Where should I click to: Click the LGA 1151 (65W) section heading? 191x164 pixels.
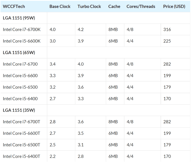(20, 52)
